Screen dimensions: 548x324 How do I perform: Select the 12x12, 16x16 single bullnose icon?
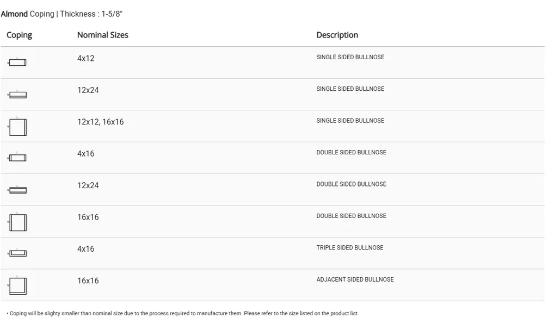17,127
